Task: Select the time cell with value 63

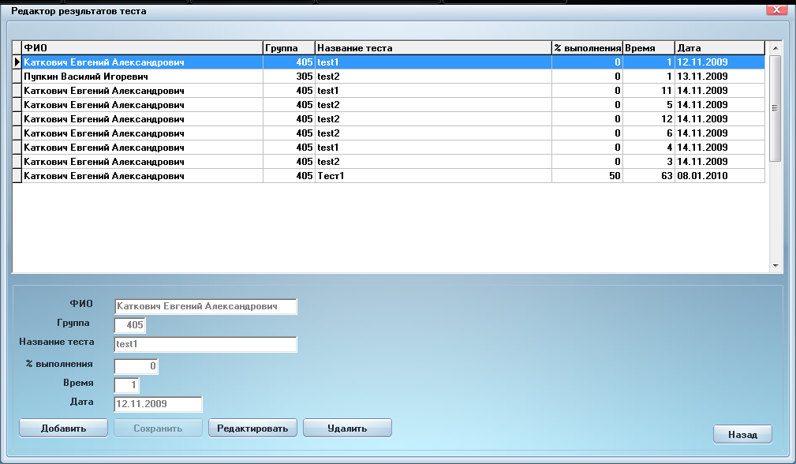Action: click(648, 176)
